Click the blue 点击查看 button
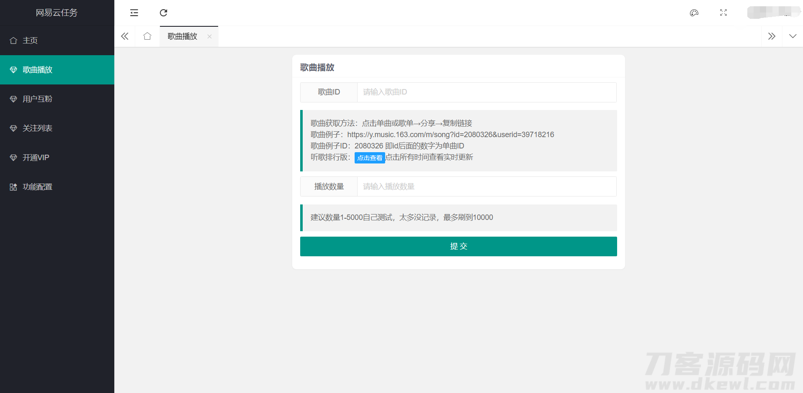This screenshot has height=393, width=803. [369, 158]
